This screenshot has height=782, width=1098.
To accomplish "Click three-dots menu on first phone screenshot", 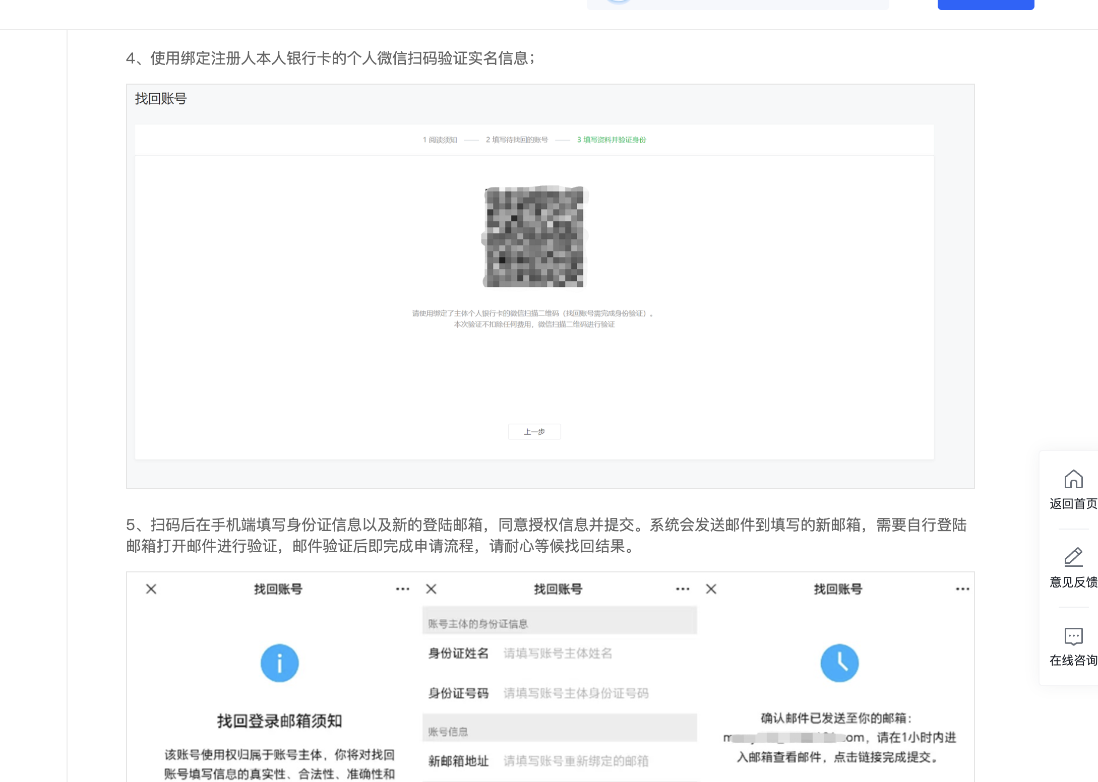I will 402,589.
